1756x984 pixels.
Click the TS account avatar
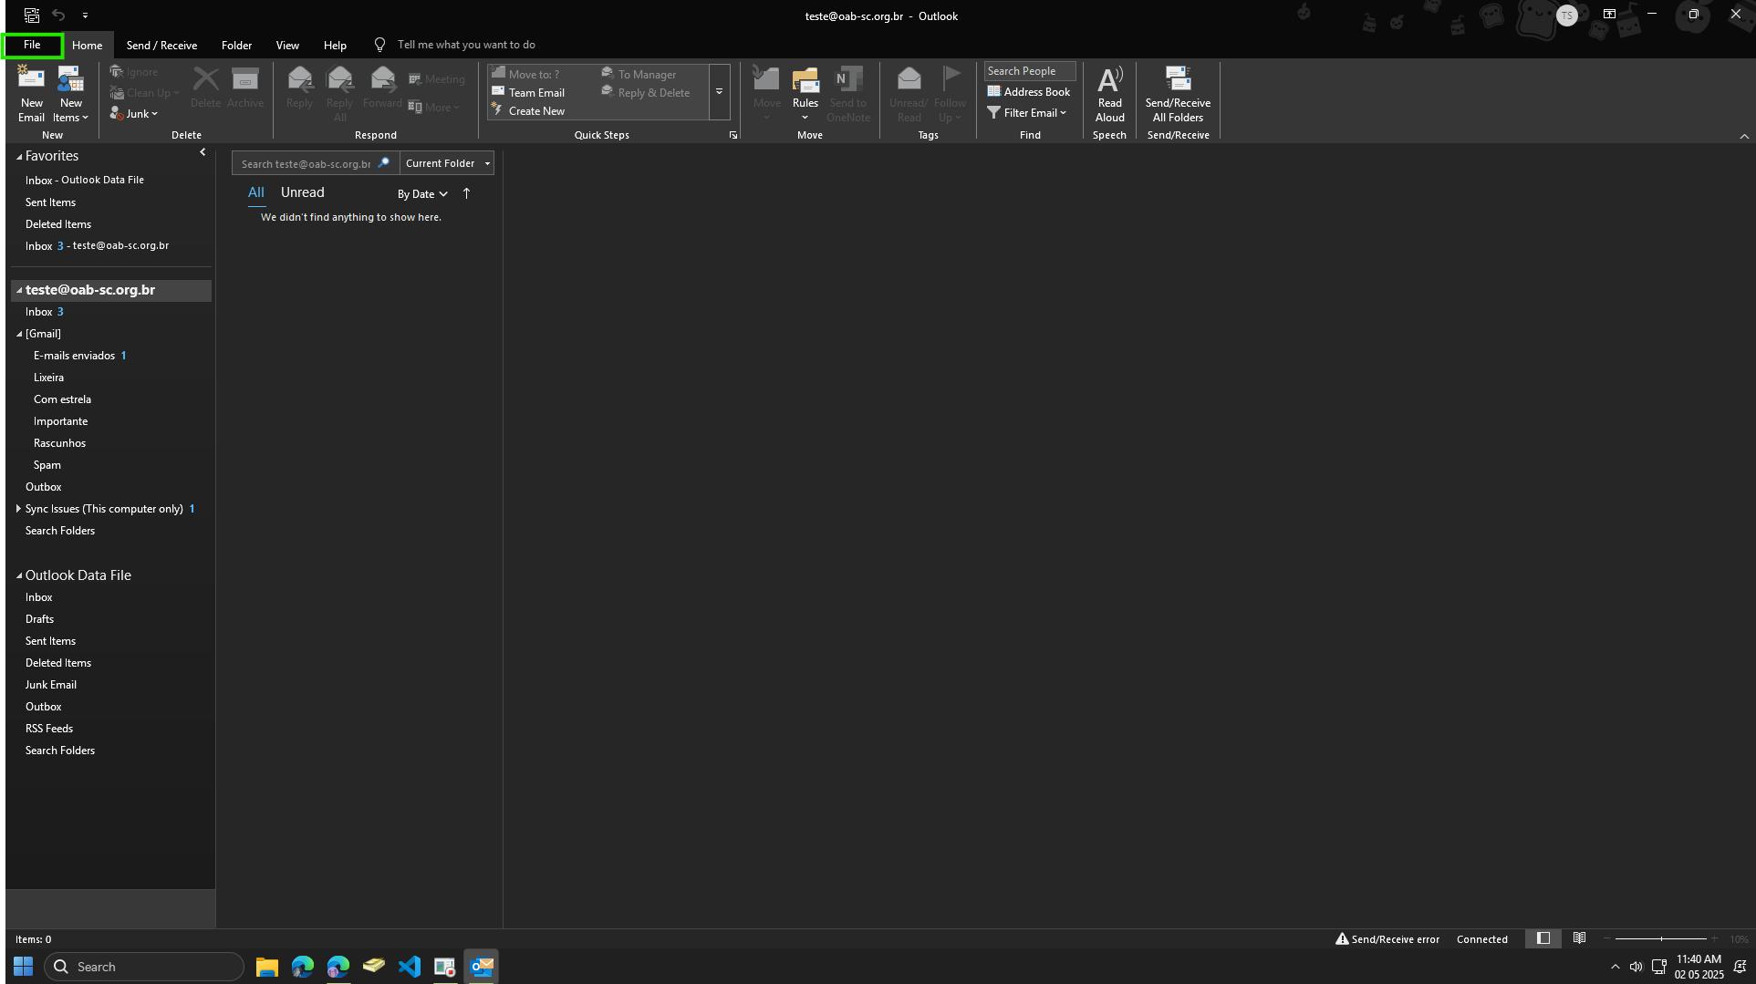(1566, 16)
